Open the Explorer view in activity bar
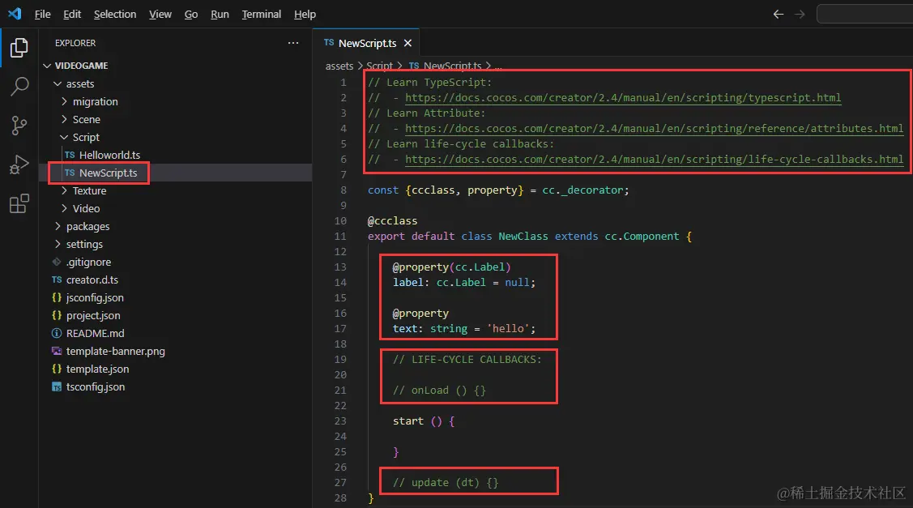913x508 pixels. pos(19,48)
